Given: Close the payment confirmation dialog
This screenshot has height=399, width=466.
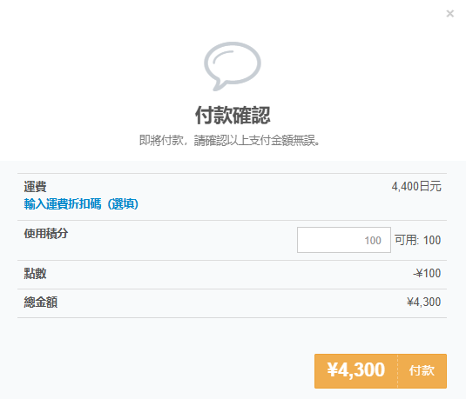Looking at the screenshot, I should point(450,14).
